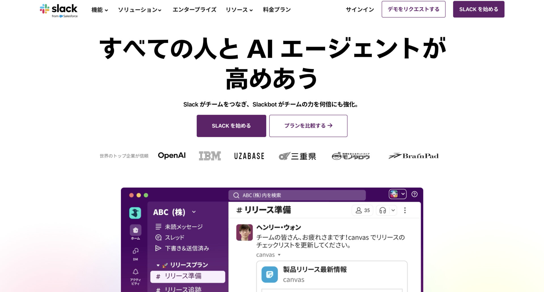Click the yellow window dot in mockup
This screenshot has height=292, width=544.
click(139, 195)
